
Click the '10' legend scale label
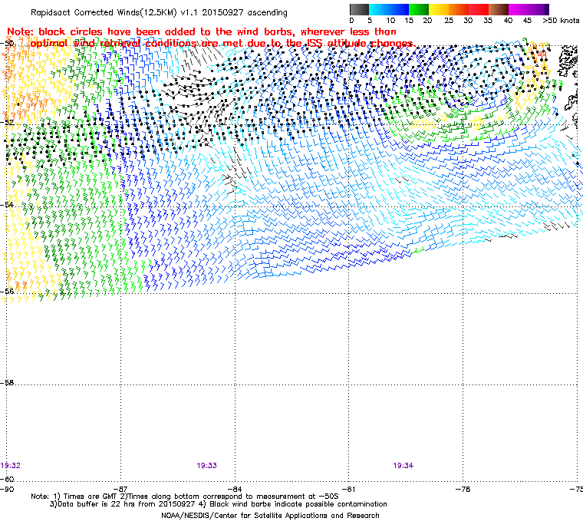pyautogui.click(x=390, y=21)
